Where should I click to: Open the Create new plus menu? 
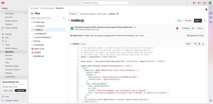tap(187, 3)
